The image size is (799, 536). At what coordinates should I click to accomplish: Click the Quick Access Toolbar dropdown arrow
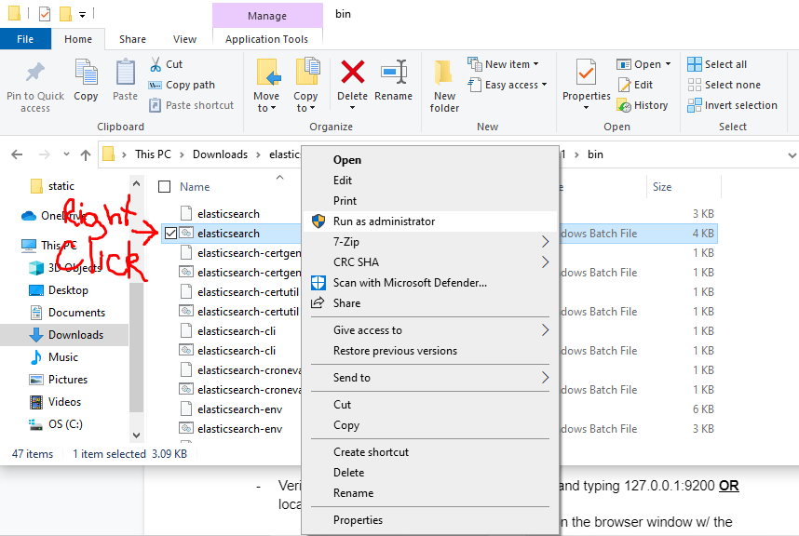tap(83, 14)
